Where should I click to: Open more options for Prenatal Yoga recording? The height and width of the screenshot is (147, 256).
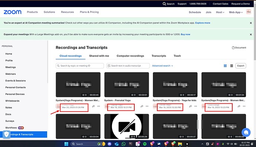click(x=147, y=106)
